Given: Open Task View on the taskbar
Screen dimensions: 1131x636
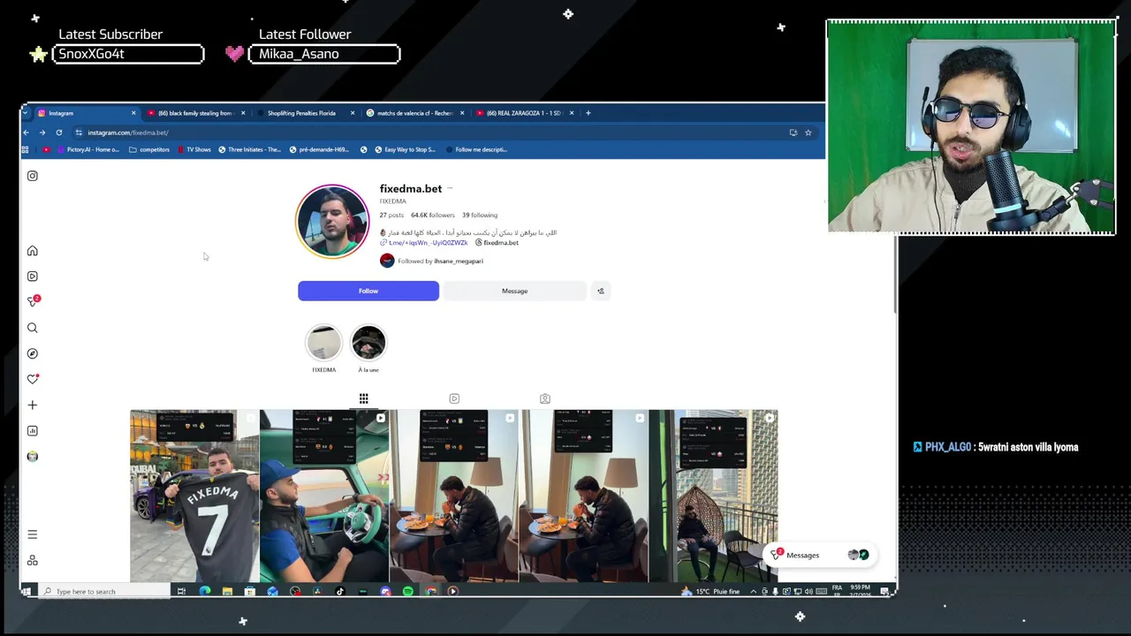Looking at the screenshot, I should point(181,591).
